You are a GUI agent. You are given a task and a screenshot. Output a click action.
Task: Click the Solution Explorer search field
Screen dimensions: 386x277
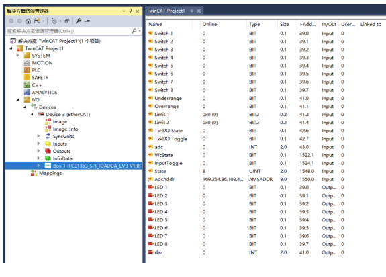coord(69,31)
